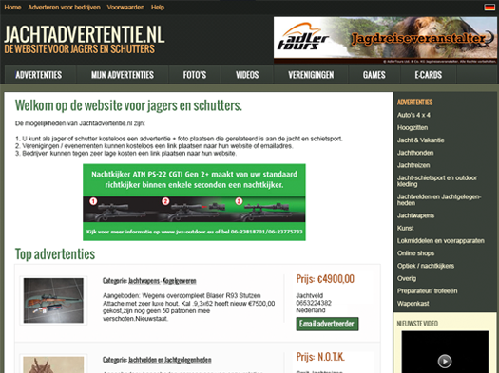This screenshot has height=373, width=499.
Task: Open the Games navigation tab
Action: tap(374, 75)
